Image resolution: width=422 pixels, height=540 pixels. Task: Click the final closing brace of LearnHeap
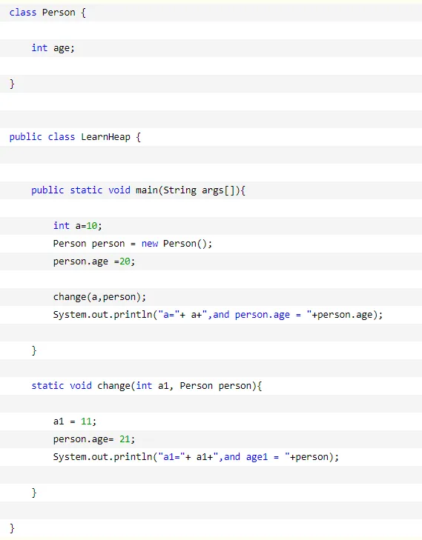coord(12,528)
